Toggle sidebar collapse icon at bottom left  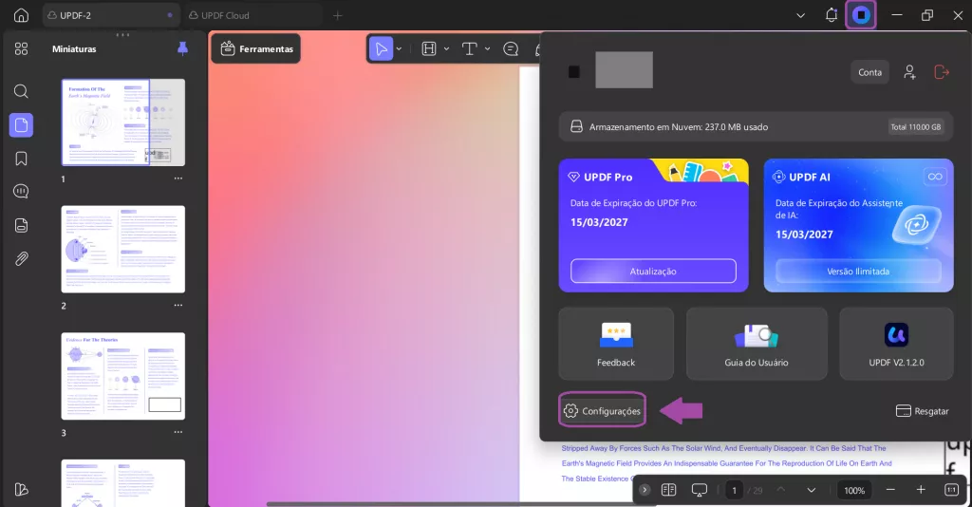pos(21,489)
